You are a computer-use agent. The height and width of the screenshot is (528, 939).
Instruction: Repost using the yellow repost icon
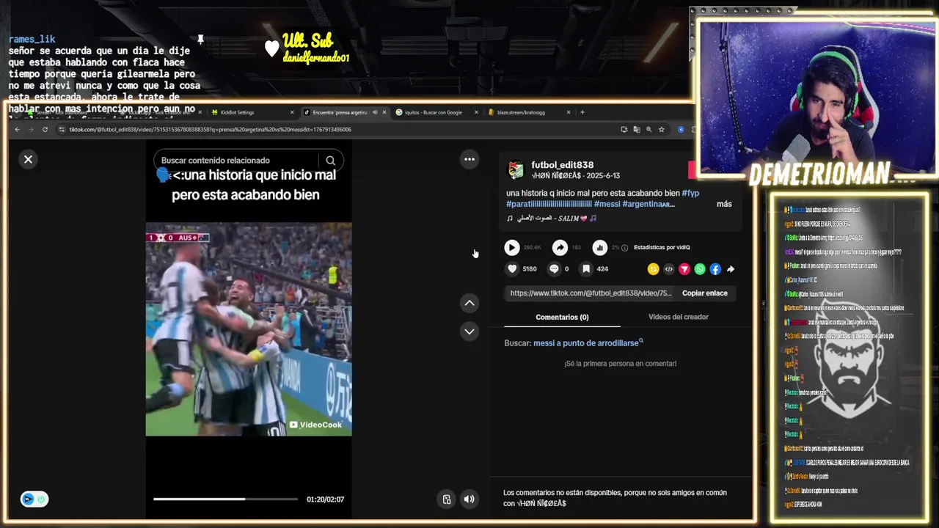(x=653, y=269)
